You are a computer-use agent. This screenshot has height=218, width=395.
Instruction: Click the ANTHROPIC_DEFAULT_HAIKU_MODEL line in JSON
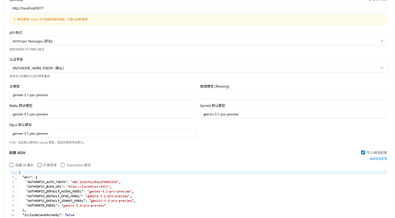point(80,191)
